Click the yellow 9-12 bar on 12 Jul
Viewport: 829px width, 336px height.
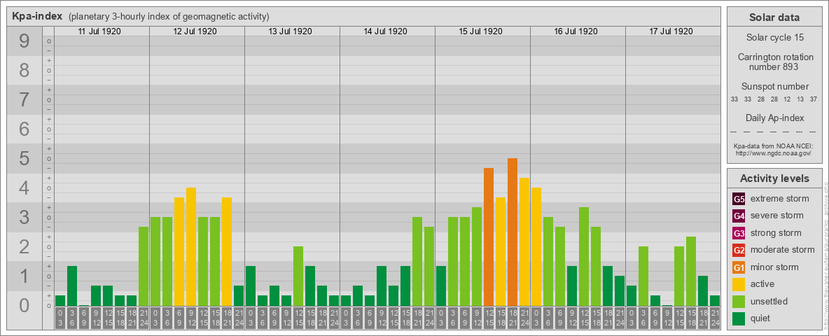pyautogui.click(x=191, y=246)
